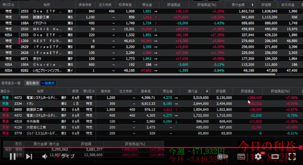Select the 6971 京セラ row
The height and width of the screenshot is (165, 303).
click(151, 59)
